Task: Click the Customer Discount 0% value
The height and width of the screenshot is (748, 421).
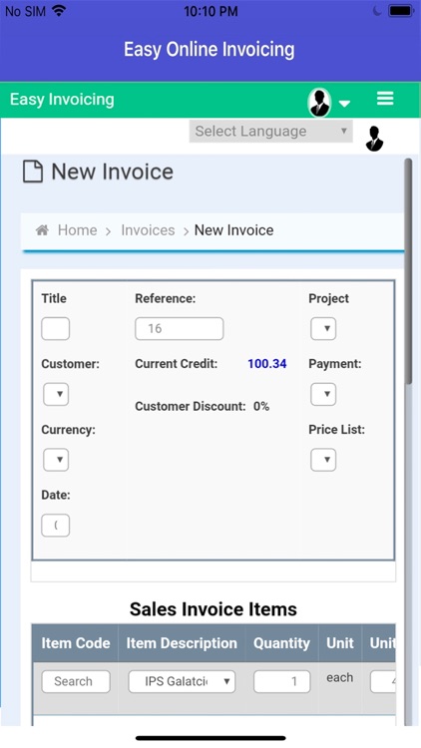Action: [261, 407]
